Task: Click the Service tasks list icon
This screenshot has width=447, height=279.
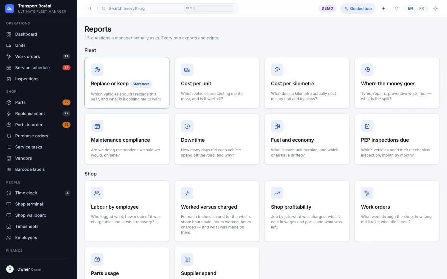Action: [x=9, y=147]
